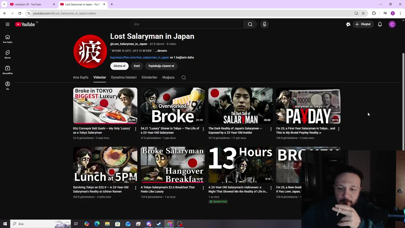This screenshot has height=228, width=405.
Task: Open Abonelikler in the sidebar
Action: point(8,70)
